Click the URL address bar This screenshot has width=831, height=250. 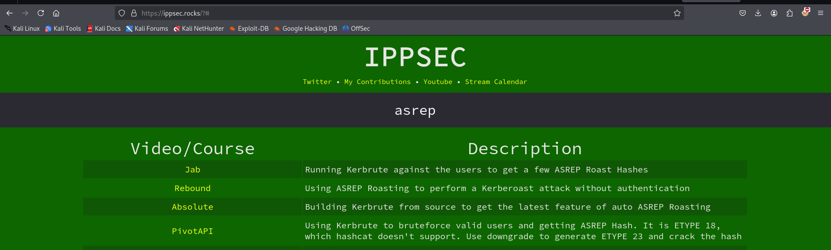coord(390,13)
